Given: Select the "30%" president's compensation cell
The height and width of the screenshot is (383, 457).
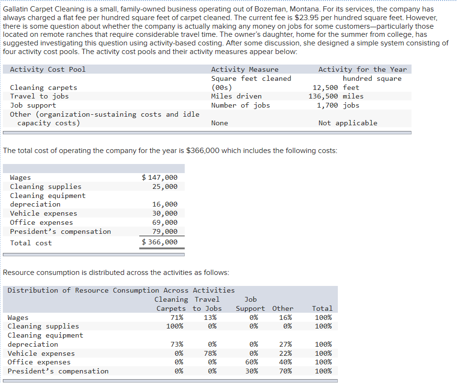Looking at the screenshot, I should pos(252,371).
